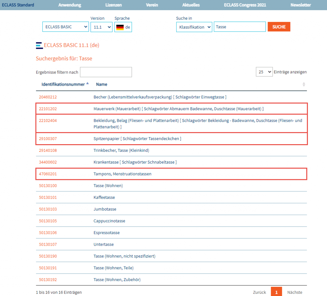Image resolution: width=327 pixels, height=296 pixels.
Task: Select the Tasse (Wohnen) name
Action: (108, 186)
